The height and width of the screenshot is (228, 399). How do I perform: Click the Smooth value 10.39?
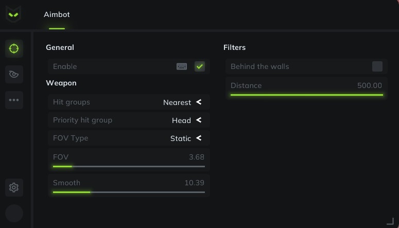194,183
